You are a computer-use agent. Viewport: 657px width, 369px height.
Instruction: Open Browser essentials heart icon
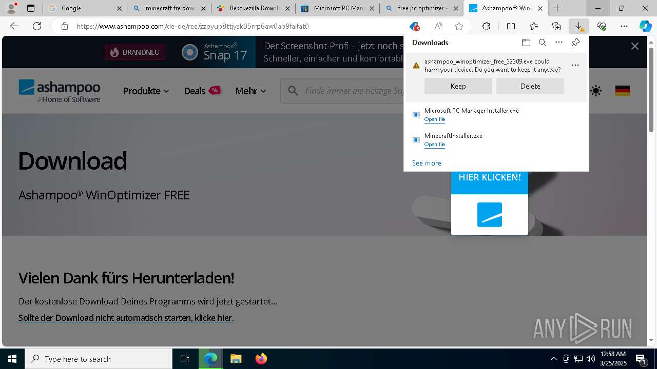602,26
